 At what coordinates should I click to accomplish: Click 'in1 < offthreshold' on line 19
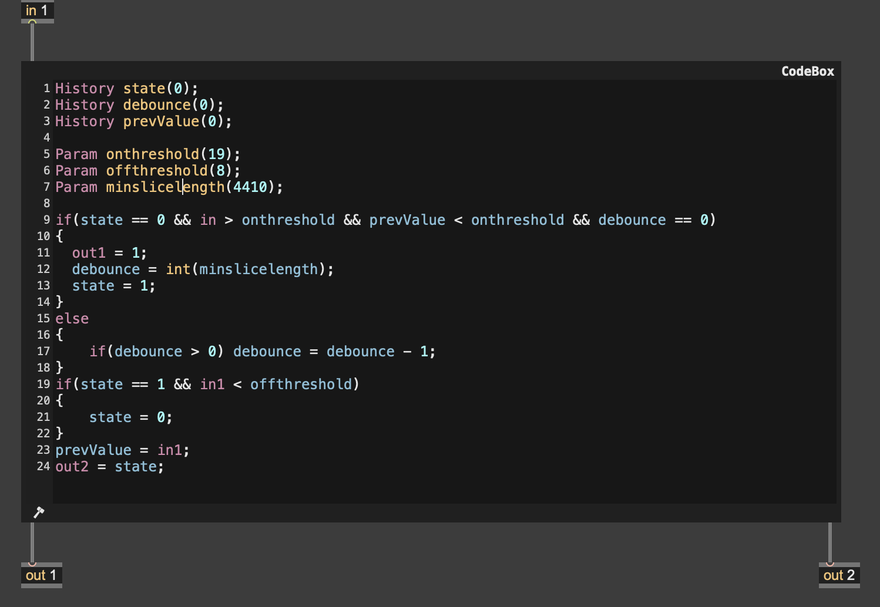[x=276, y=385]
